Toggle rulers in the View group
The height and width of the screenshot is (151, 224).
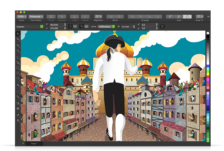point(170,17)
